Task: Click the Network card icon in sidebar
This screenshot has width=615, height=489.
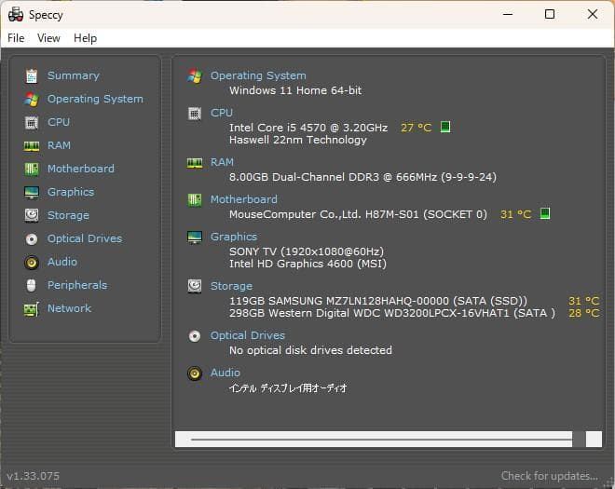Action: (x=32, y=309)
